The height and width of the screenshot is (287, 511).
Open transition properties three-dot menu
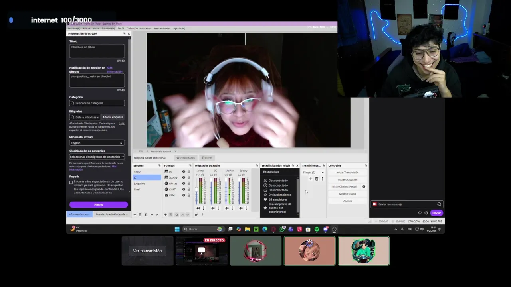tap(322, 179)
